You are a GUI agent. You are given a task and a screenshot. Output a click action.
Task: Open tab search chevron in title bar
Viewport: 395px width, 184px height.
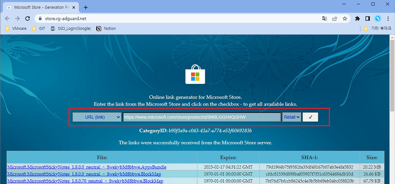344,4
